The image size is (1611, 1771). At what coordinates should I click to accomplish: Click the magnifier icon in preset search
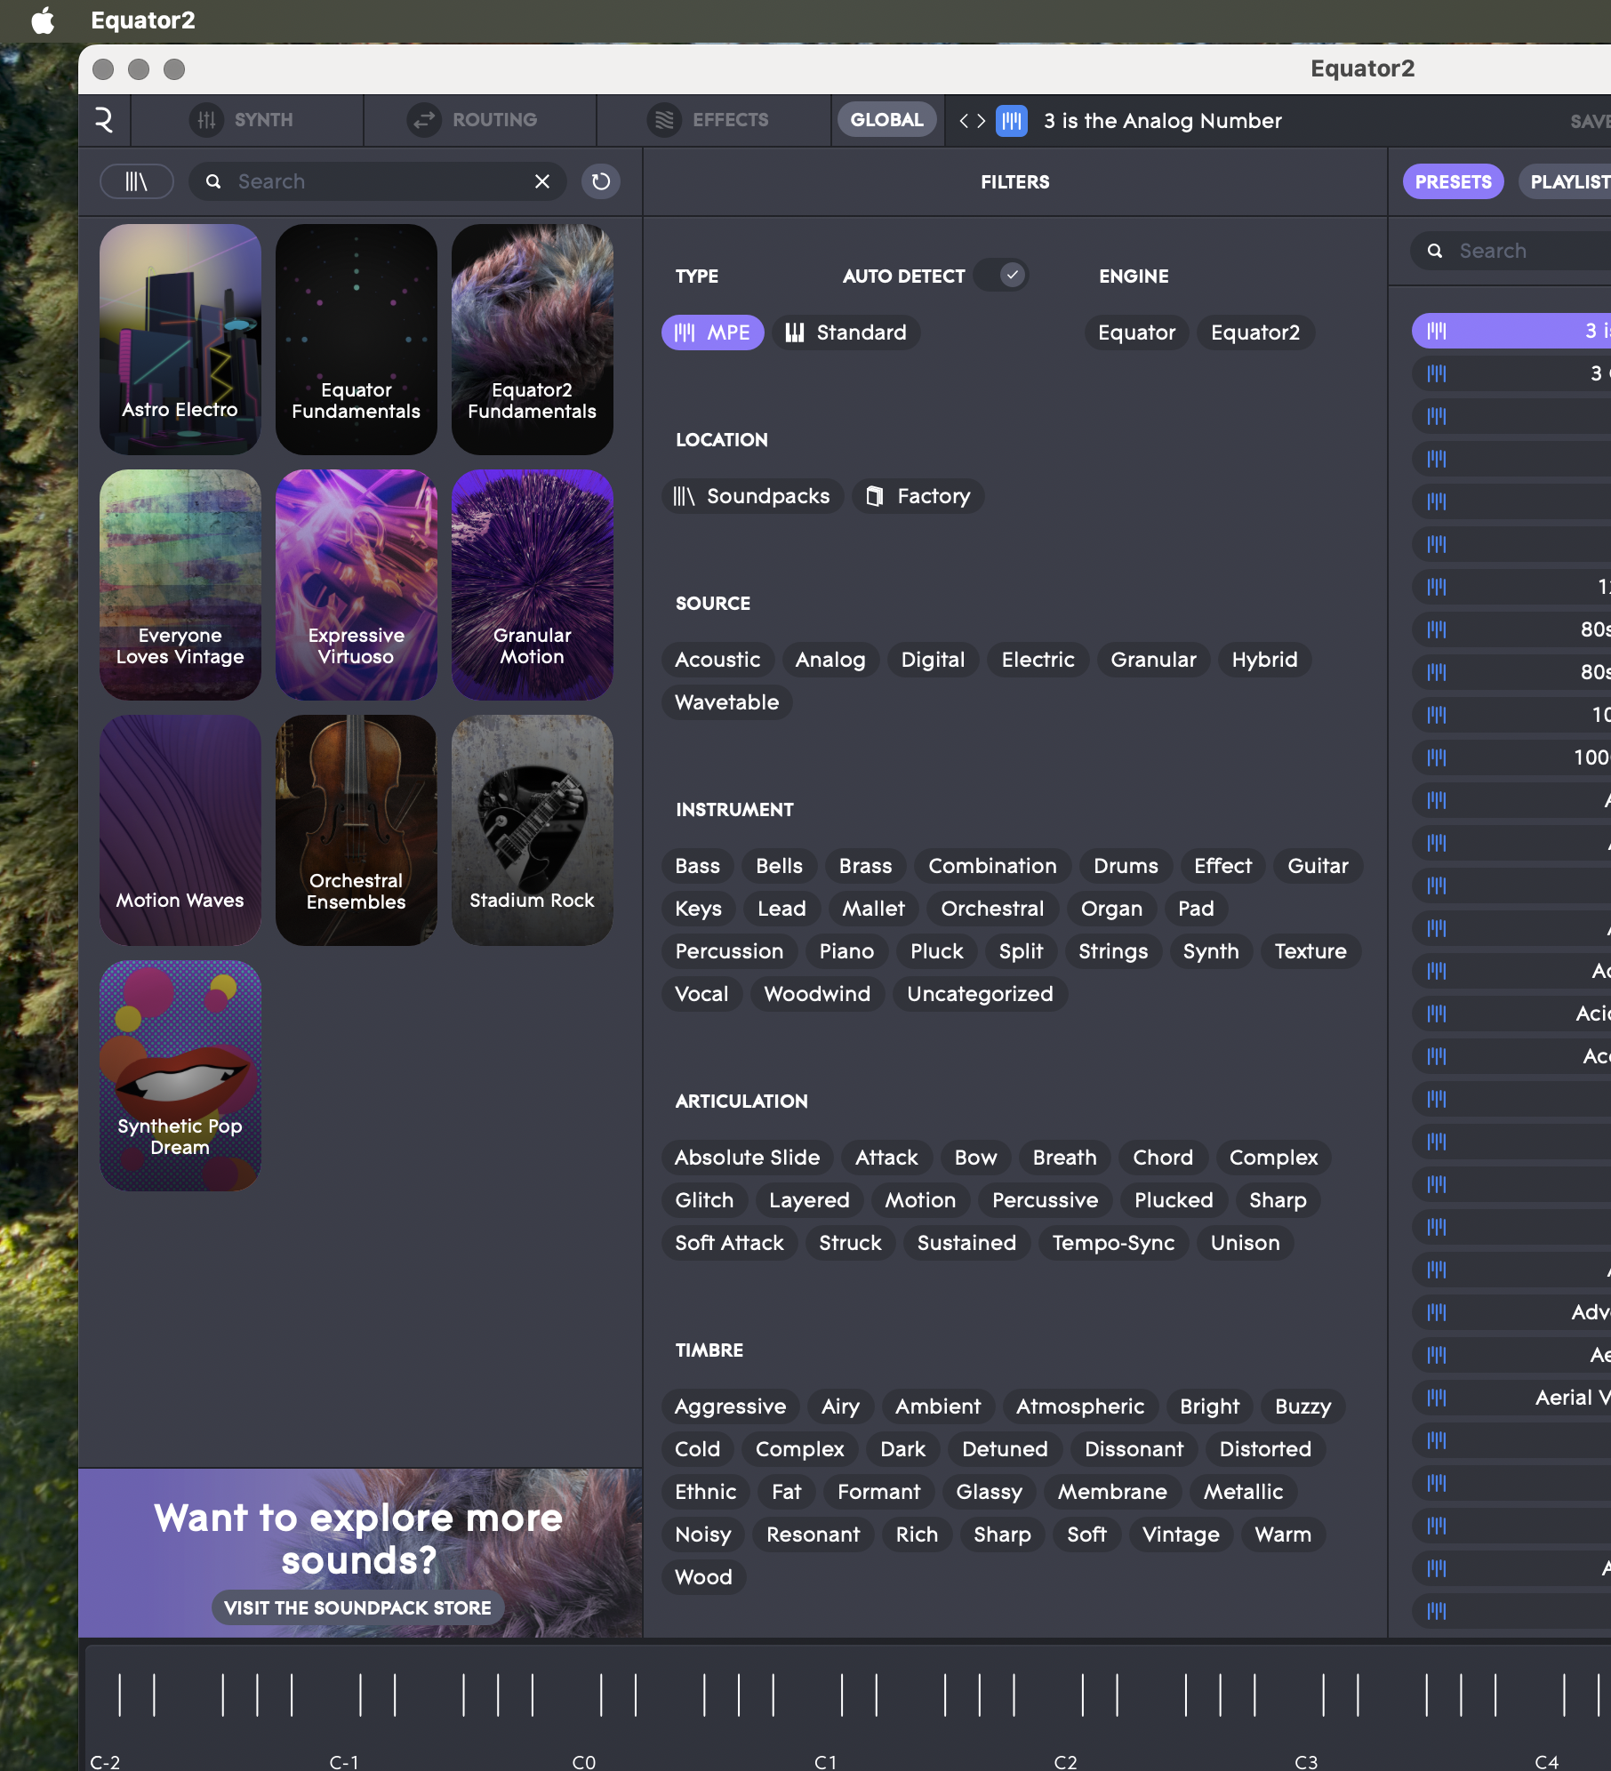tap(1435, 251)
